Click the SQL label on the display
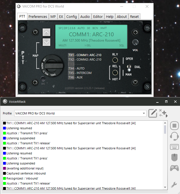 122,45
